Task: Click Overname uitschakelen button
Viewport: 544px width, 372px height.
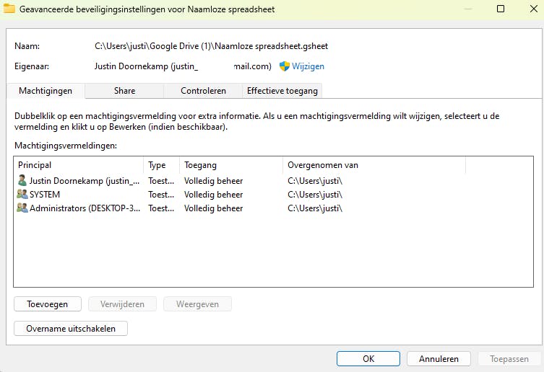Action: tap(71, 328)
